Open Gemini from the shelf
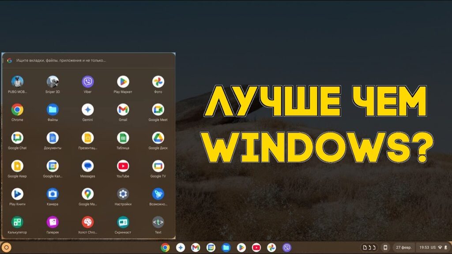This screenshot has height=254, width=452. click(181, 247)
